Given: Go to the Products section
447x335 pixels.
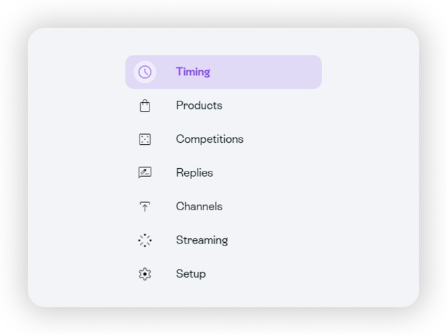Looking at the screenshot, I should (x=198, y=105).
